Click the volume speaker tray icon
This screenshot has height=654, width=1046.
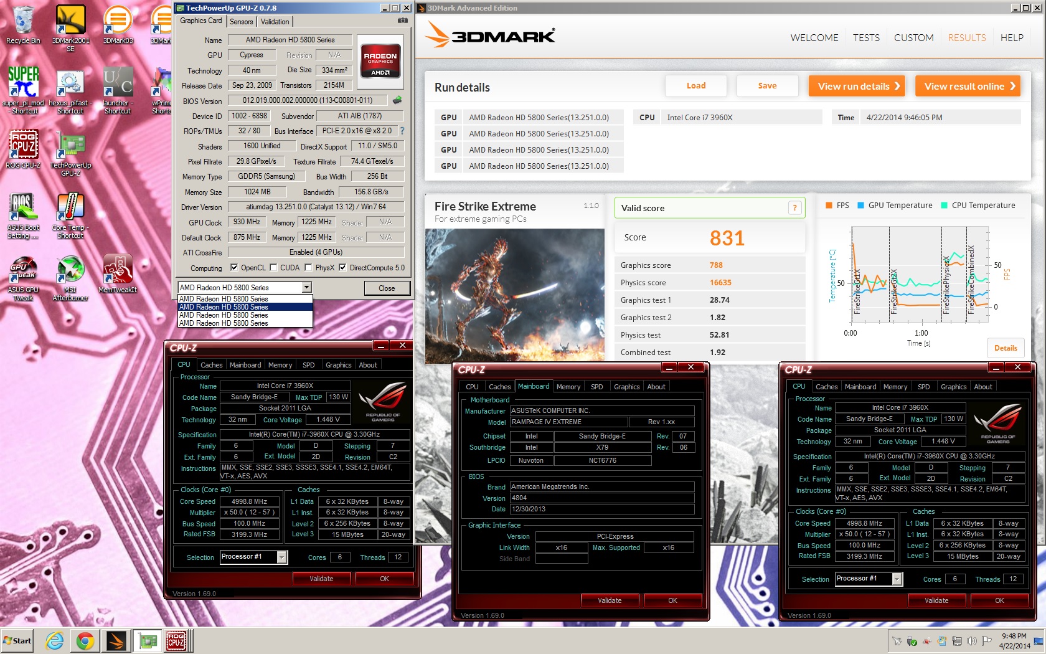point(972,641)
